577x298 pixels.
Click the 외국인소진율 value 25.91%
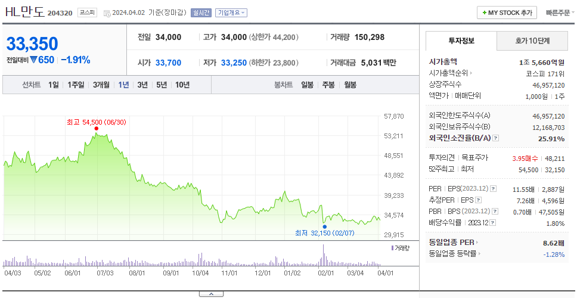(x=553, y=139)
